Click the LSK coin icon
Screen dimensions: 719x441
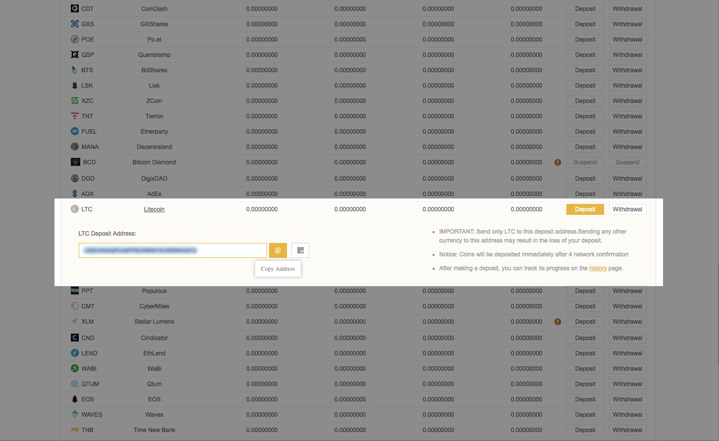75,85
